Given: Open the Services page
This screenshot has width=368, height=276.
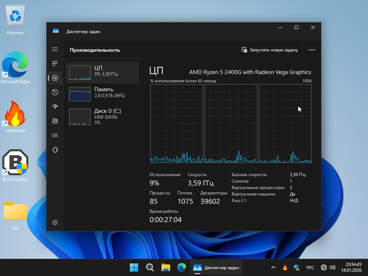Looking at the screenshot, I should (x=55, y=150).
